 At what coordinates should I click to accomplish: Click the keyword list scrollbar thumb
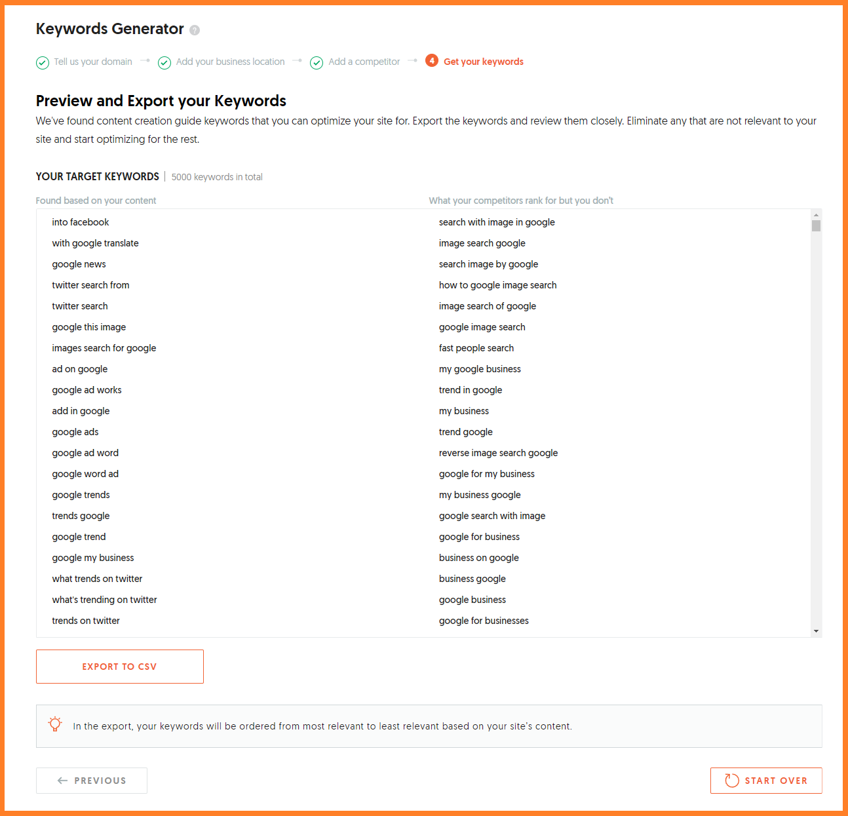[x=816, y=226]
